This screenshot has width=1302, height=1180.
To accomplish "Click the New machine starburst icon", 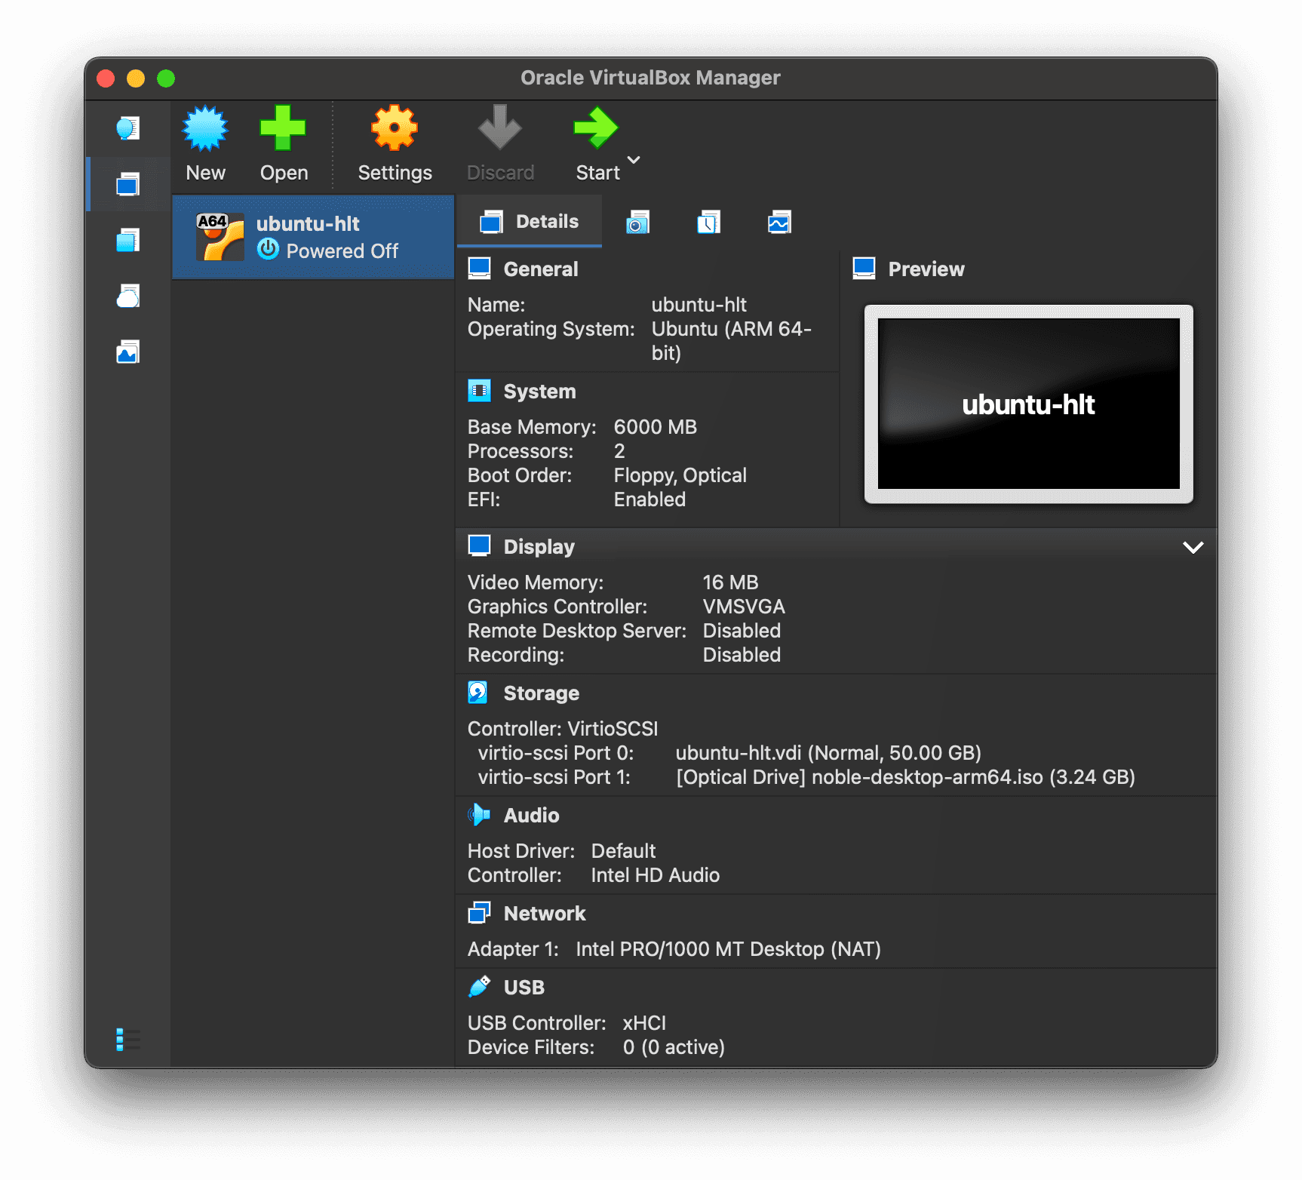I will click(x=205, y=129).
